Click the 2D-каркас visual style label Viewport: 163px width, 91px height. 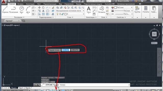pyautogui.click(x=15, y=25)
